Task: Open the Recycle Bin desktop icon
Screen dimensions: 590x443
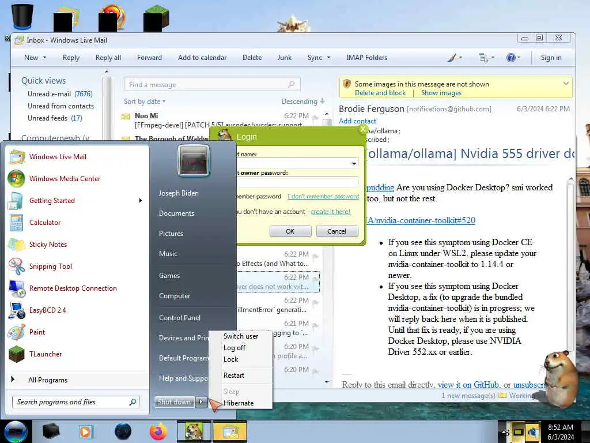Action: (22, 16)
